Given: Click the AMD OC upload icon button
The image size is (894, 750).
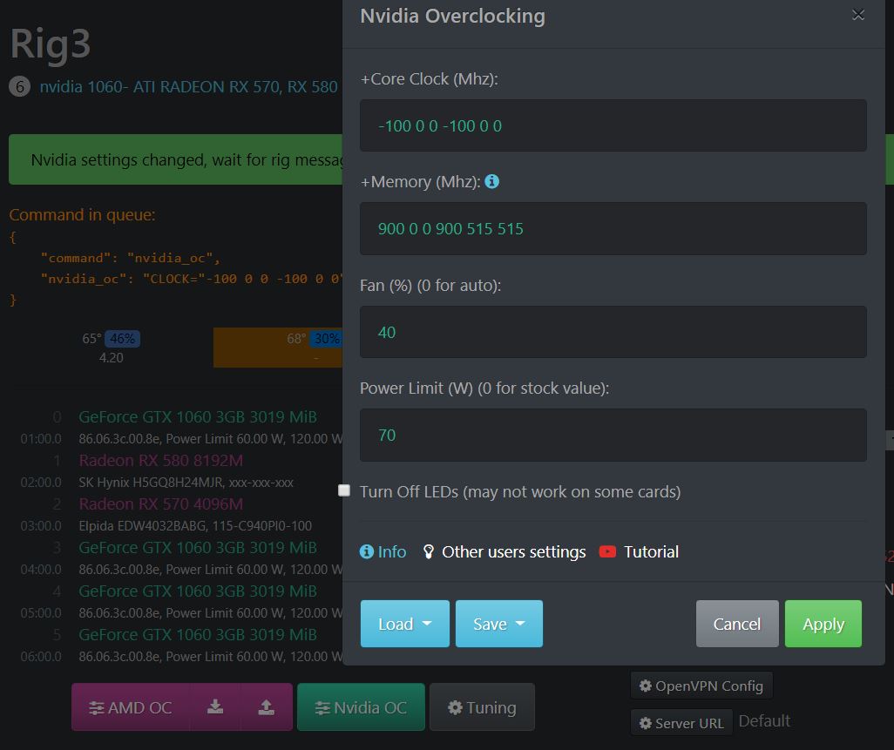Looking at the screenshot, I should click(x=267, y=707).
